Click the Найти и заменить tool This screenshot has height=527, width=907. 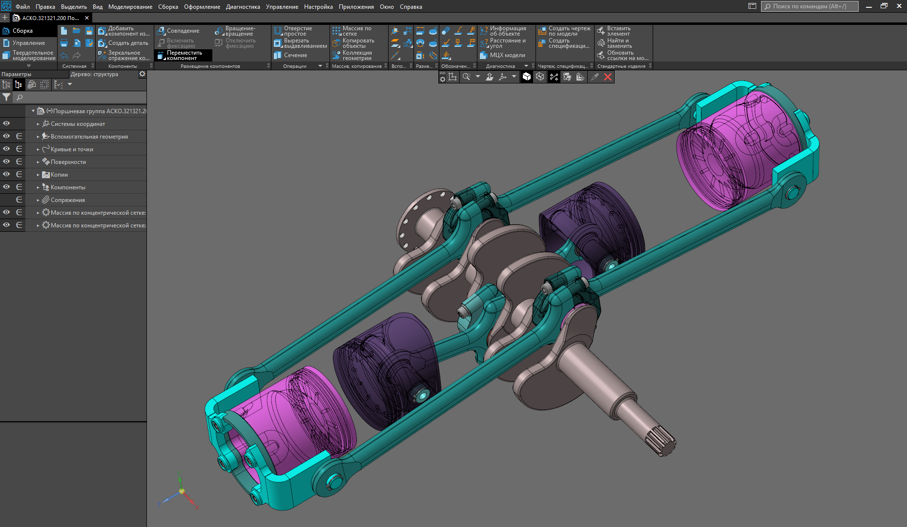click(x=615, y=43)
